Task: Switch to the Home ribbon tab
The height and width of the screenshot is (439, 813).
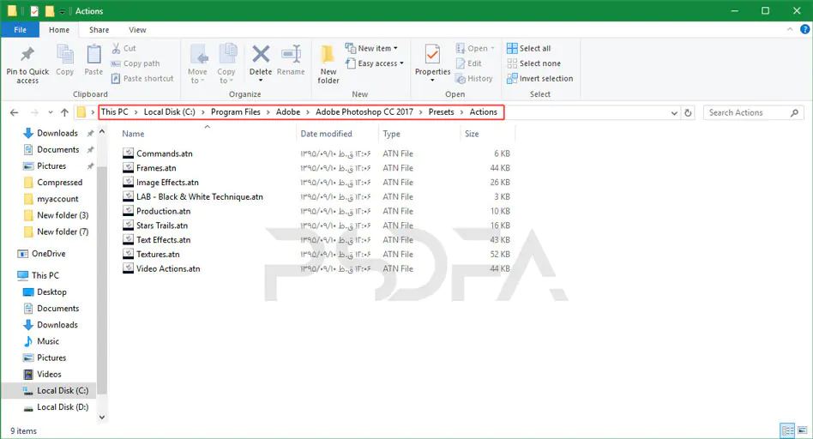Action: pyautogui.click(x=59, y=29)
